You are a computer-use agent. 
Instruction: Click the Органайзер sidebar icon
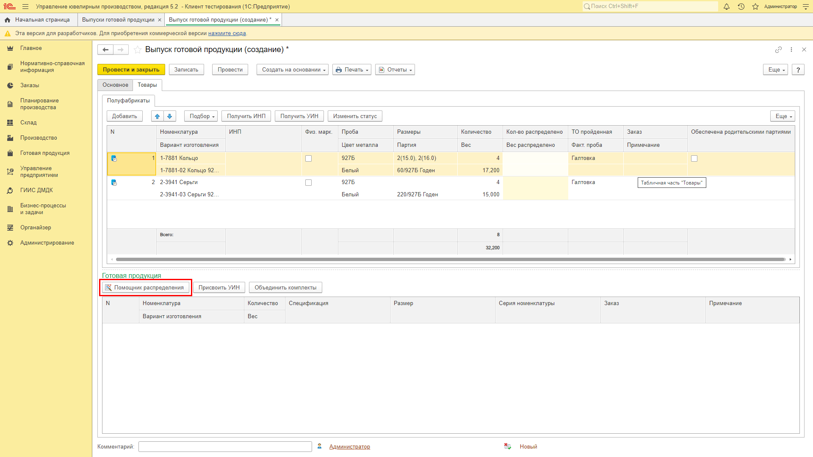click(x=10, y=228)
